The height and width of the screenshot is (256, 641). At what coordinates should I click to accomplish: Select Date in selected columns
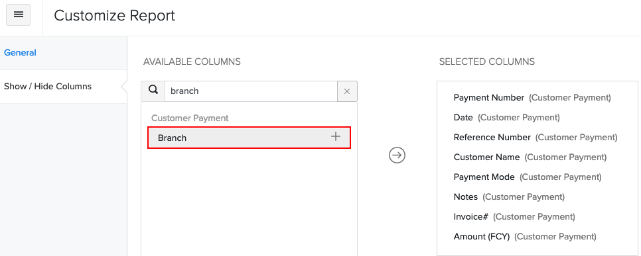pyautogui.click(x=506, y=117)
